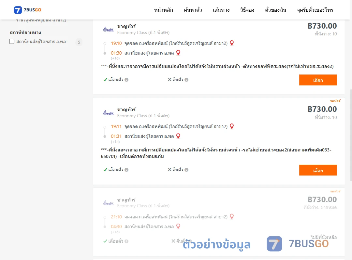Click the map pin beside the 19:10 departure stop
Image resolution: width=352 pixels, height=260 pixels.
point(232,43)
